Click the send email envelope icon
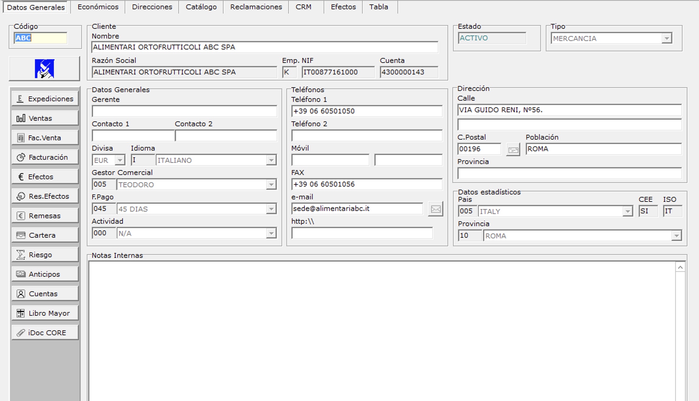The image size is (699, 401). (435, 209)
